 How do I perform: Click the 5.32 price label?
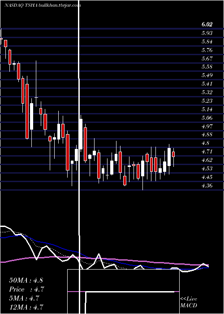[207, 92]
